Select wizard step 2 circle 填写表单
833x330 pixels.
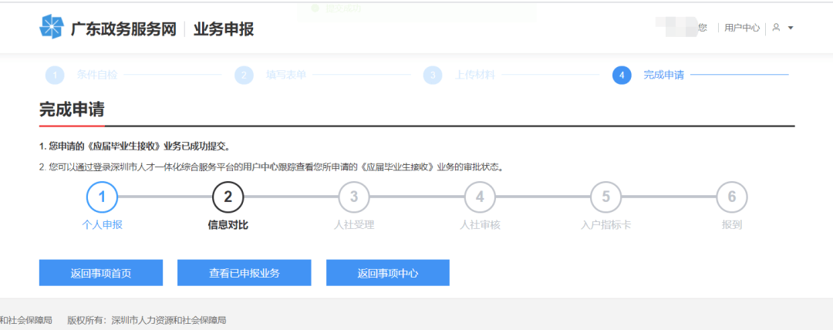(244, 75)
